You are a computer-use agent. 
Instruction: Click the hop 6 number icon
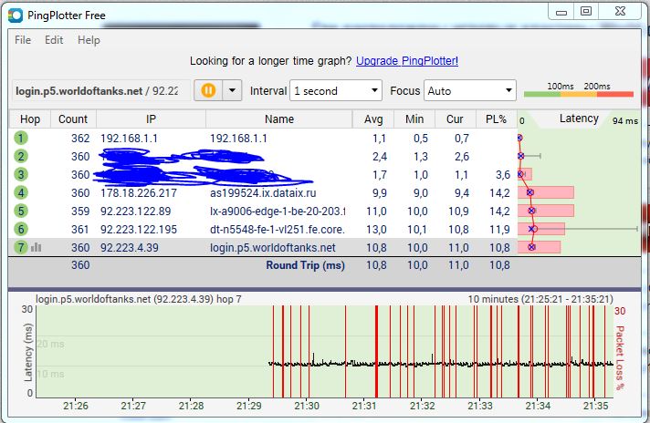coord(21,229)
